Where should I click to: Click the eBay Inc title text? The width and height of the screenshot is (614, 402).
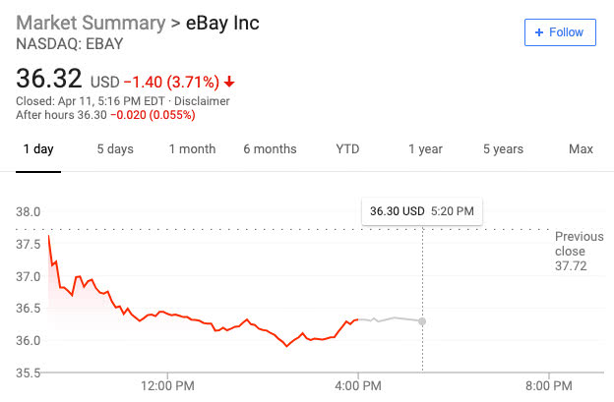click(222, 23)
